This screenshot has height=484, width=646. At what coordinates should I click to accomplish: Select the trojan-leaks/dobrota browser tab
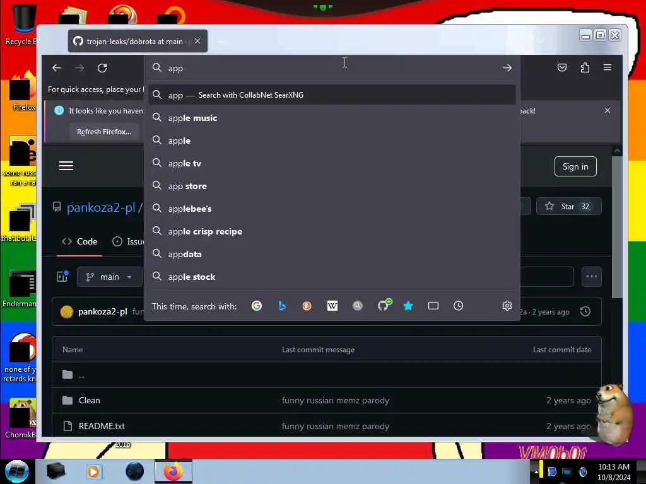[138, 41]
